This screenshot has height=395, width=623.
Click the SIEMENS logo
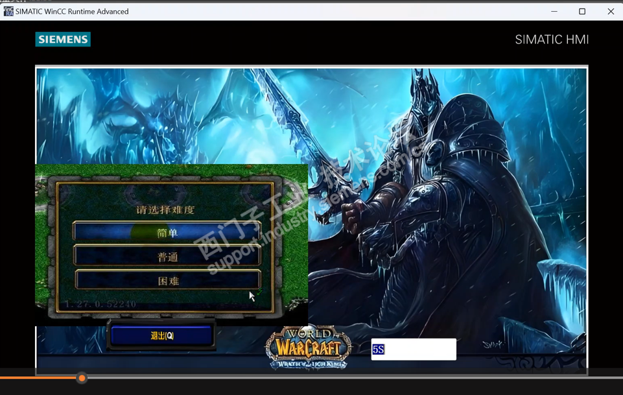pos(63,40)
